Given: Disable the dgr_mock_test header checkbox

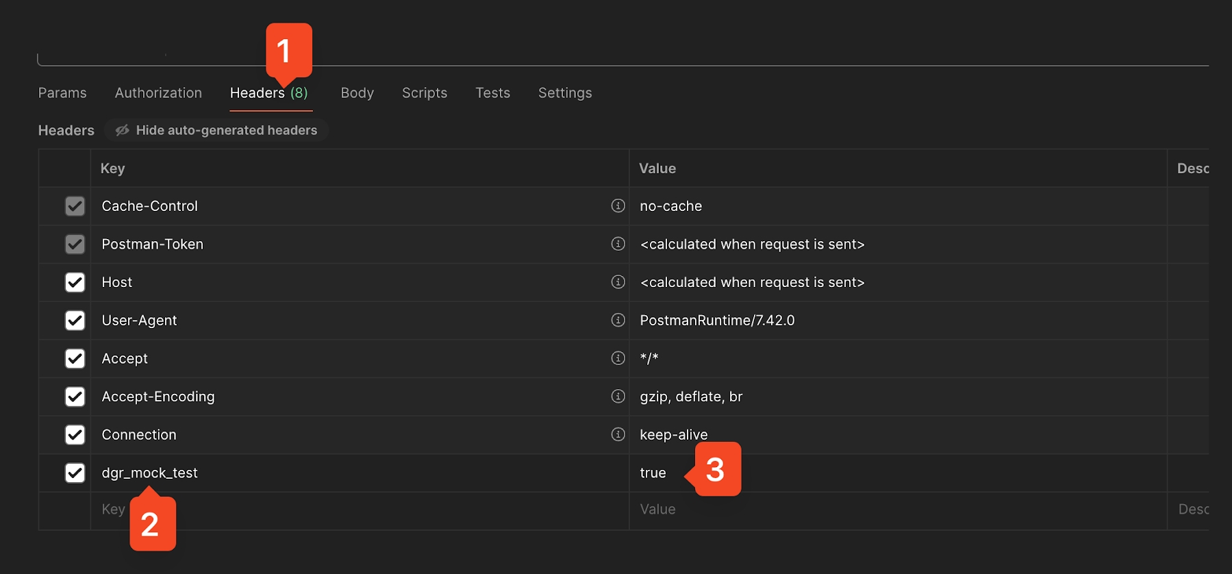Looking at the screenshot, I should click(75, 473).
